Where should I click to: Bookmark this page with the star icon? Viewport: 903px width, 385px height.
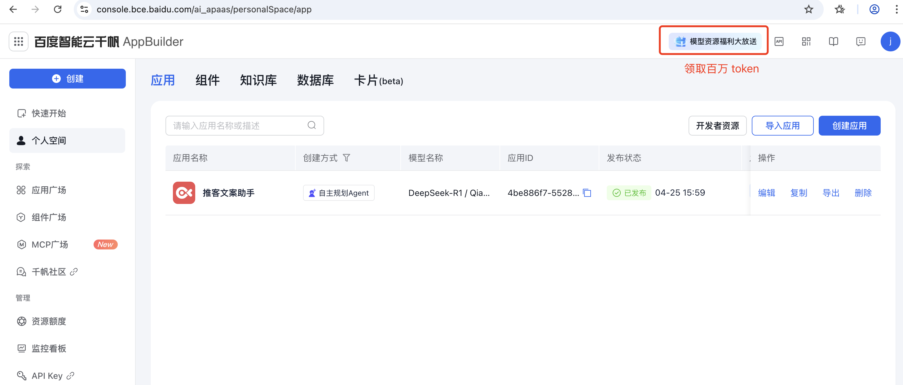click(808, 10)
